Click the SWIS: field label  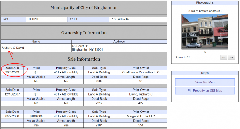click(6, 19)
